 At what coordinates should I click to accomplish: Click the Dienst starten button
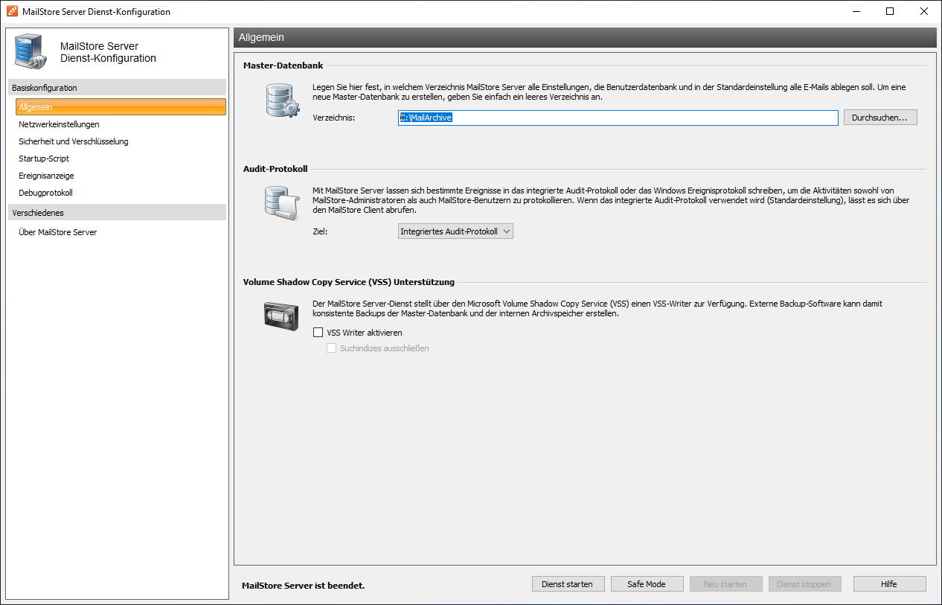coord(568,584)
